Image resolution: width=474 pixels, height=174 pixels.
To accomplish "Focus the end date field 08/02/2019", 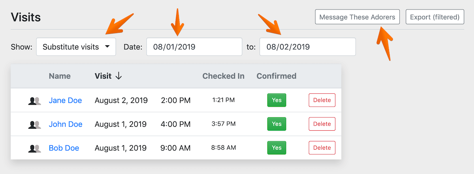I will (x=307, y=47).
